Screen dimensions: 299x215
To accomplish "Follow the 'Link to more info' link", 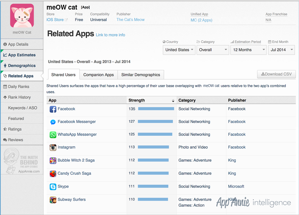I will (x=111, y=35).
